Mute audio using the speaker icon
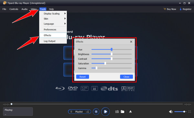 [x=171, y=112]
